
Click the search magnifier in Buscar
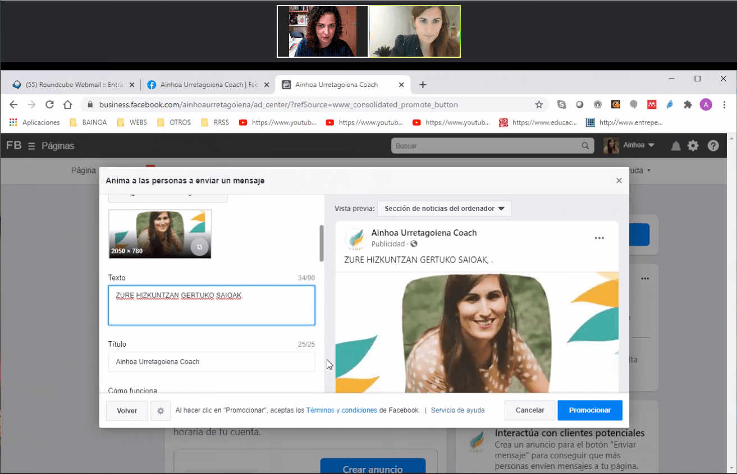coord(585,146)
